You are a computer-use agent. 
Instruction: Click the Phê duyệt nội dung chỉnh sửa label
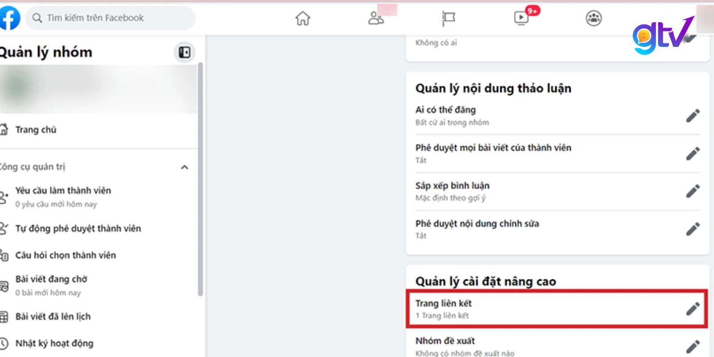pos(477,224)
